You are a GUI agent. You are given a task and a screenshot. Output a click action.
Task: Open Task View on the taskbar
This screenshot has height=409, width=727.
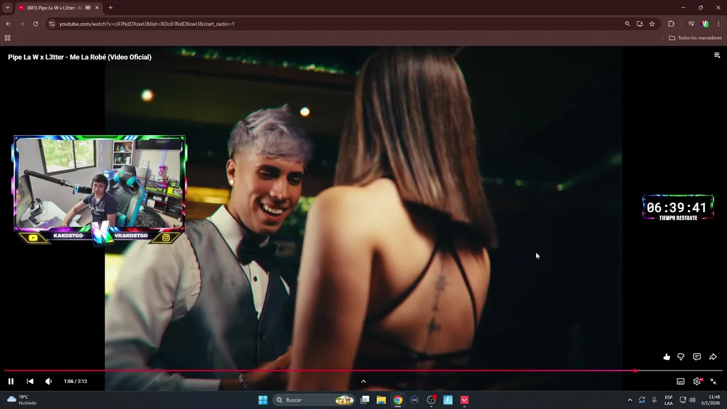click(365, 400)
